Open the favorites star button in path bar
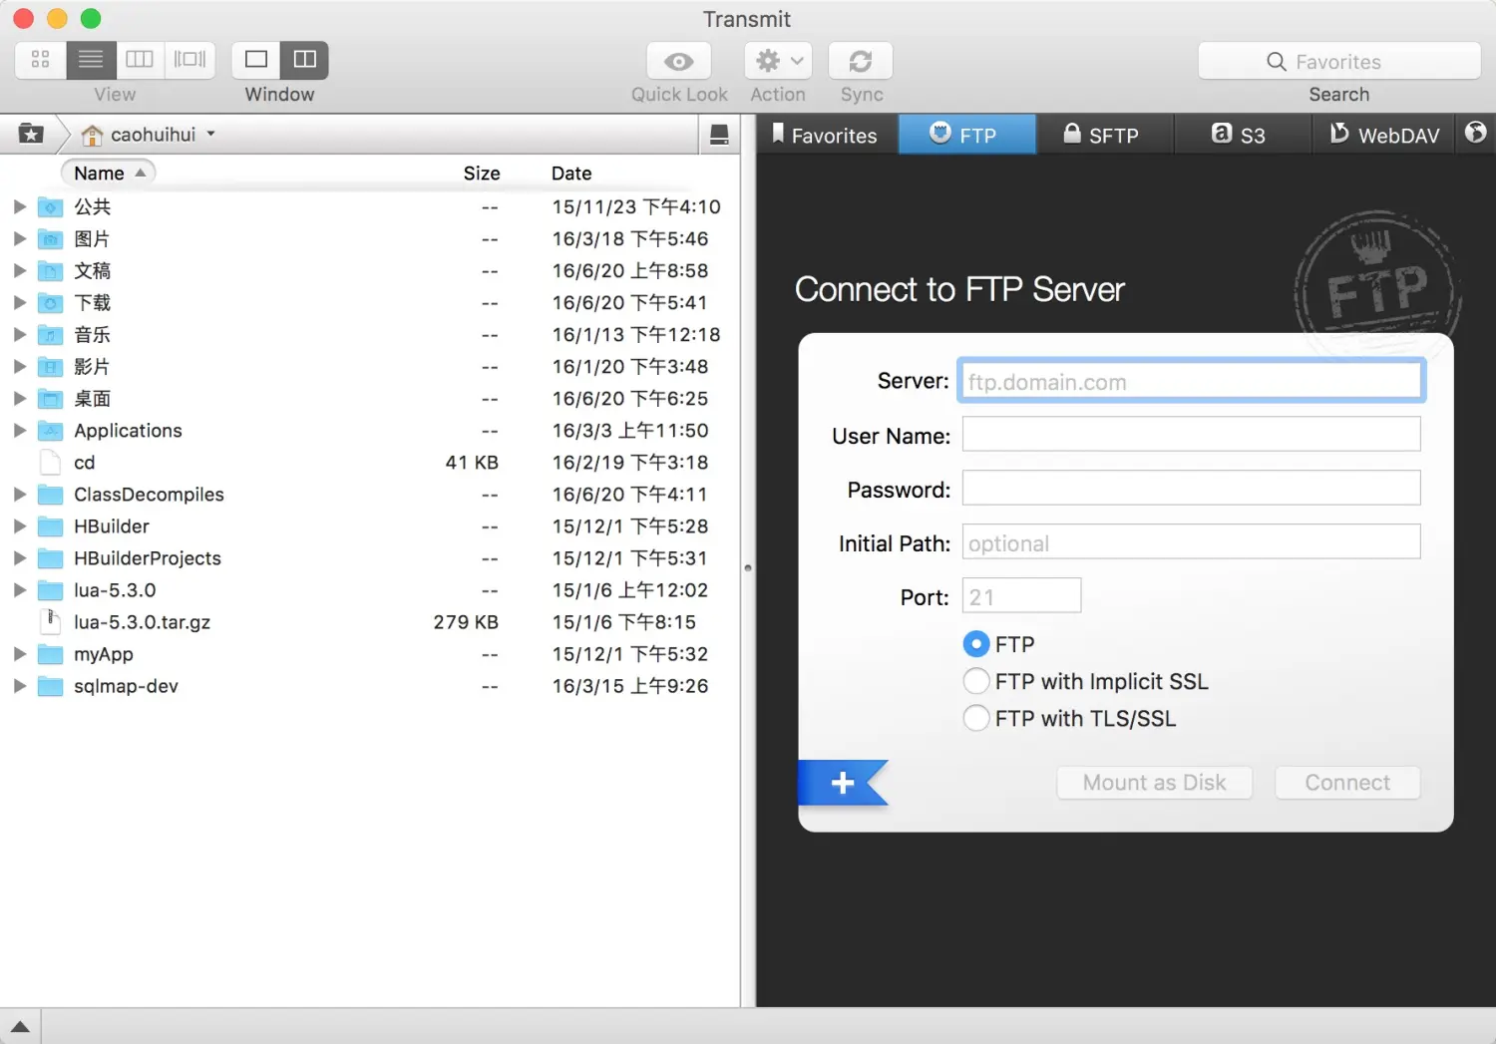Image resolution: width=1496 pixels, height=1044 pixels. (31, 134)
